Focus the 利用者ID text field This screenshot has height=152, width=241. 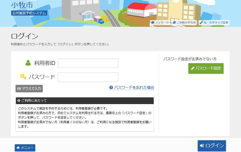pos(88,63)
